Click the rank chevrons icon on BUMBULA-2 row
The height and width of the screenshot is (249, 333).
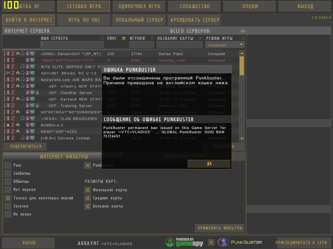click(x=18, y=125)
